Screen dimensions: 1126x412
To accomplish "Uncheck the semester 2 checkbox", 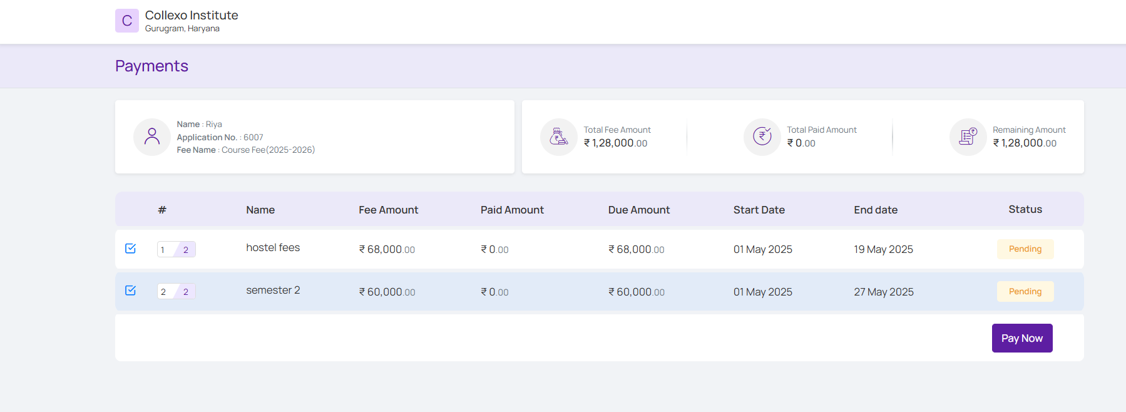I will (x=131, y=291).
